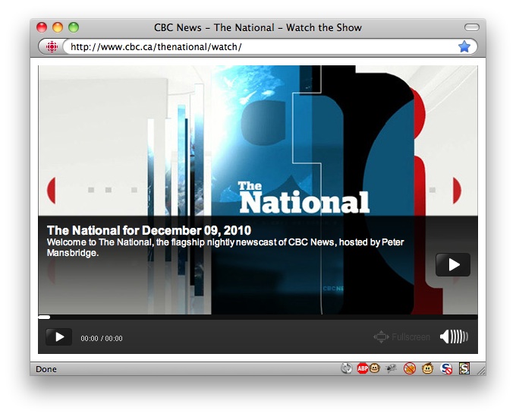The width and height of the screenshot is (516, 417).
Task: Click the crossed-out orange cookie blocker icon
Action: [410, 368]
